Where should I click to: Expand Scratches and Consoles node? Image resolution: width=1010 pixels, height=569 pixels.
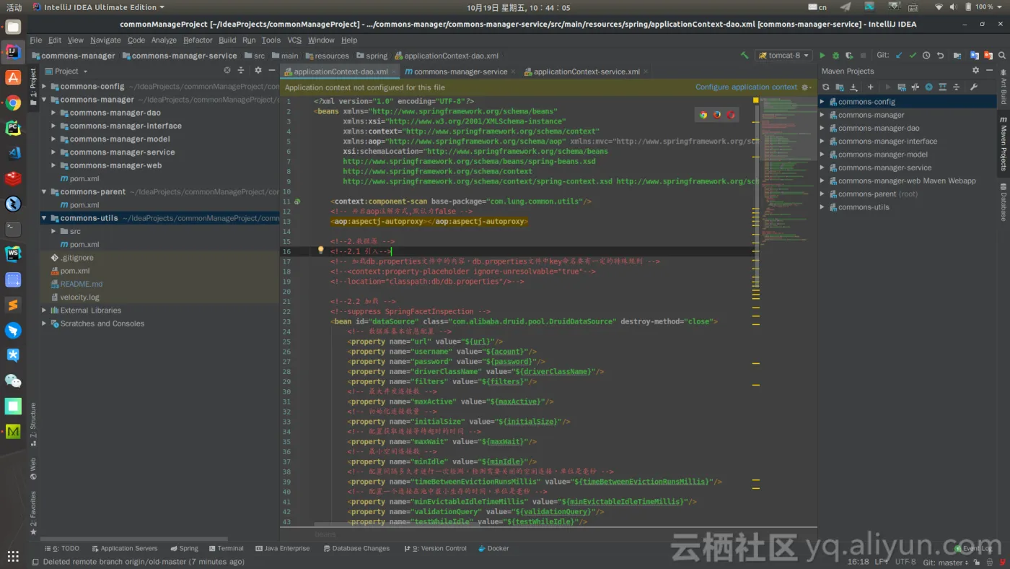click(44, 323)
